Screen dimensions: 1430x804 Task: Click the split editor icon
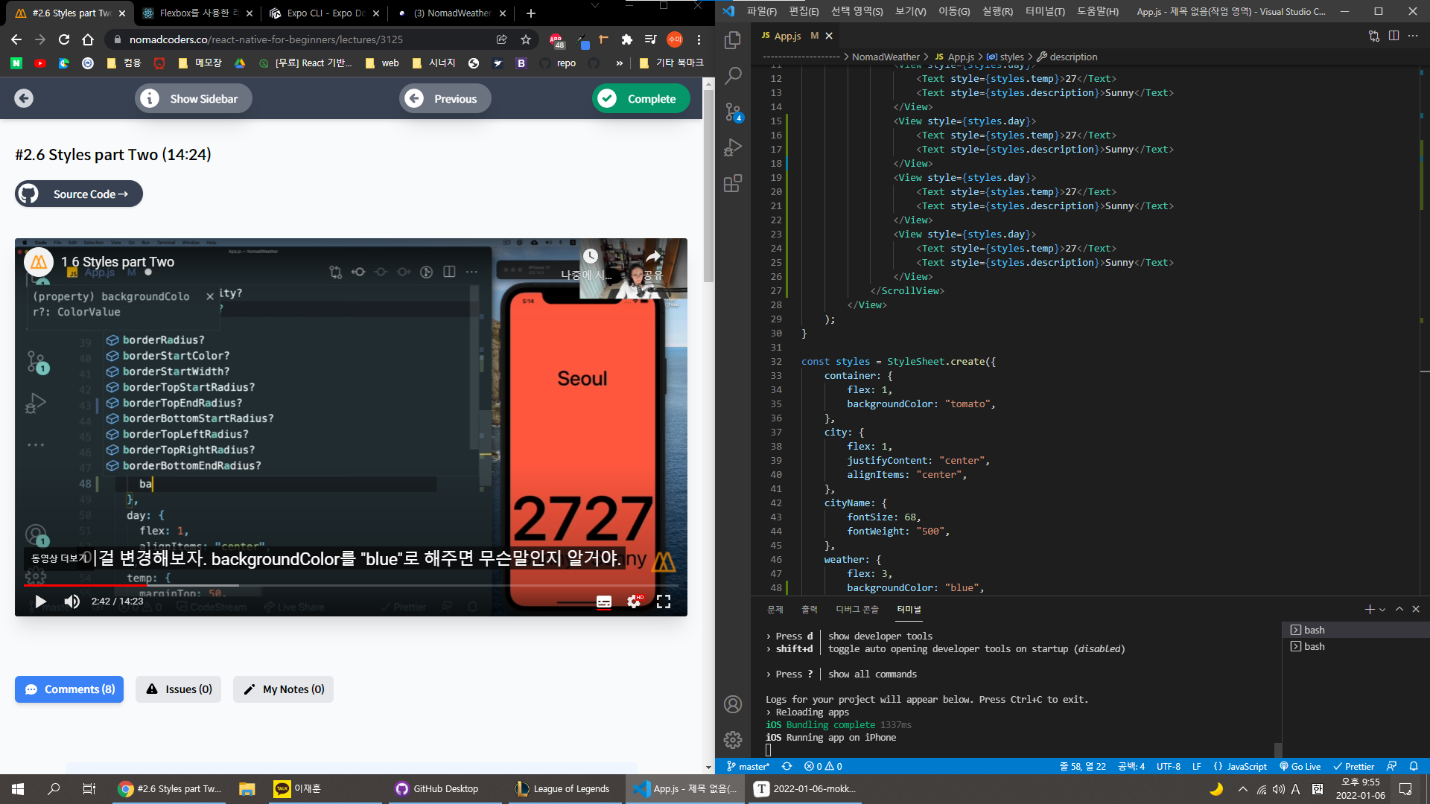(x=1394, y=36)
